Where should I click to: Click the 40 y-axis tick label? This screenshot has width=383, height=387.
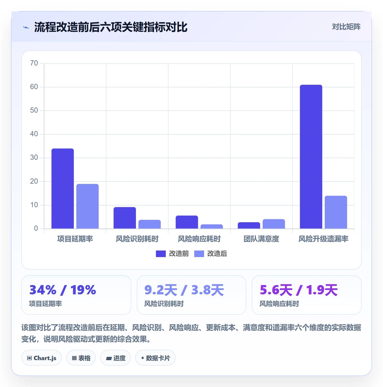pos(34,134)
